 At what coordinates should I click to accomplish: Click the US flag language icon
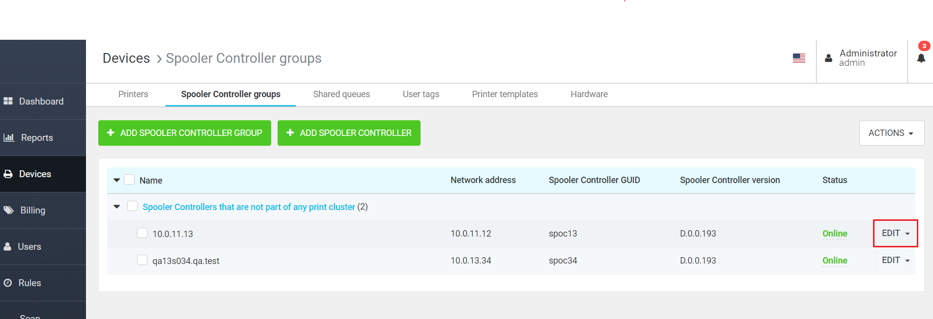tap(799, 58)
